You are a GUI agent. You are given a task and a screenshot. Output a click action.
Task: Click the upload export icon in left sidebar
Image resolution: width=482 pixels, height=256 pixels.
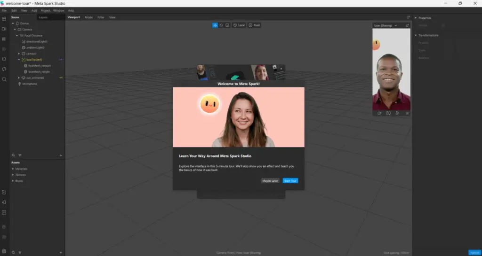[x=4, y=212]
